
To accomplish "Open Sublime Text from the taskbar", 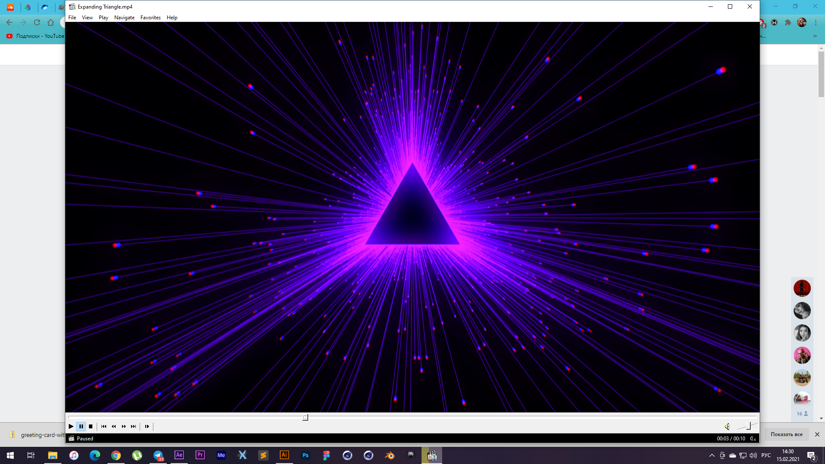I will [263, 455].
